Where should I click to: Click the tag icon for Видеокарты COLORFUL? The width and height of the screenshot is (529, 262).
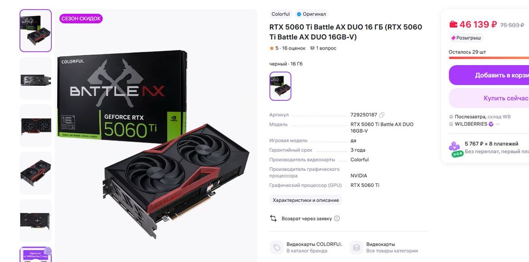[x=277, y=247]
